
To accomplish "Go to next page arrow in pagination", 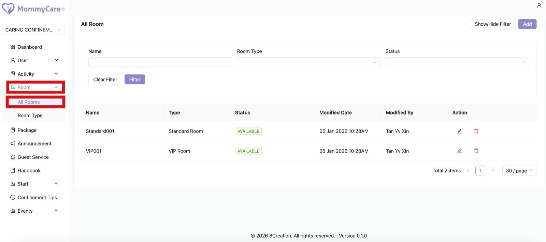I will pyautogui.click(x=492, y=170).
